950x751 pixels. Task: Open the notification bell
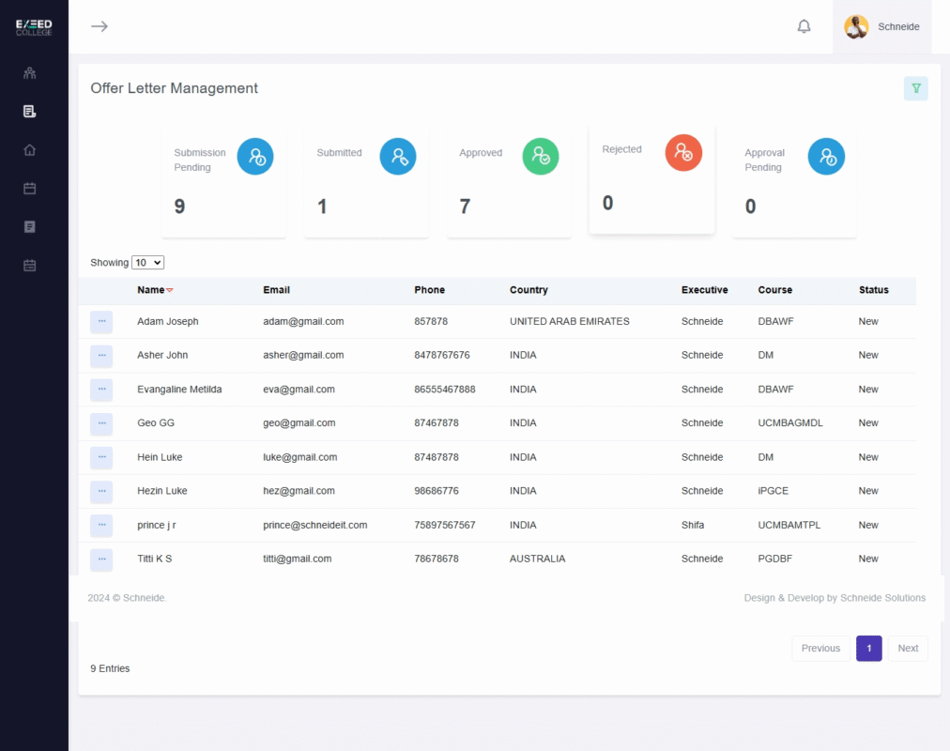(x=804, y=26)
